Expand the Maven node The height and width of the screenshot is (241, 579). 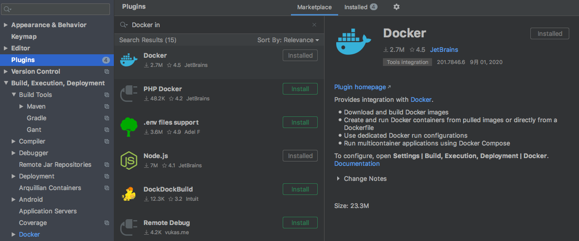pyautogui.click(x=21, y=106)
